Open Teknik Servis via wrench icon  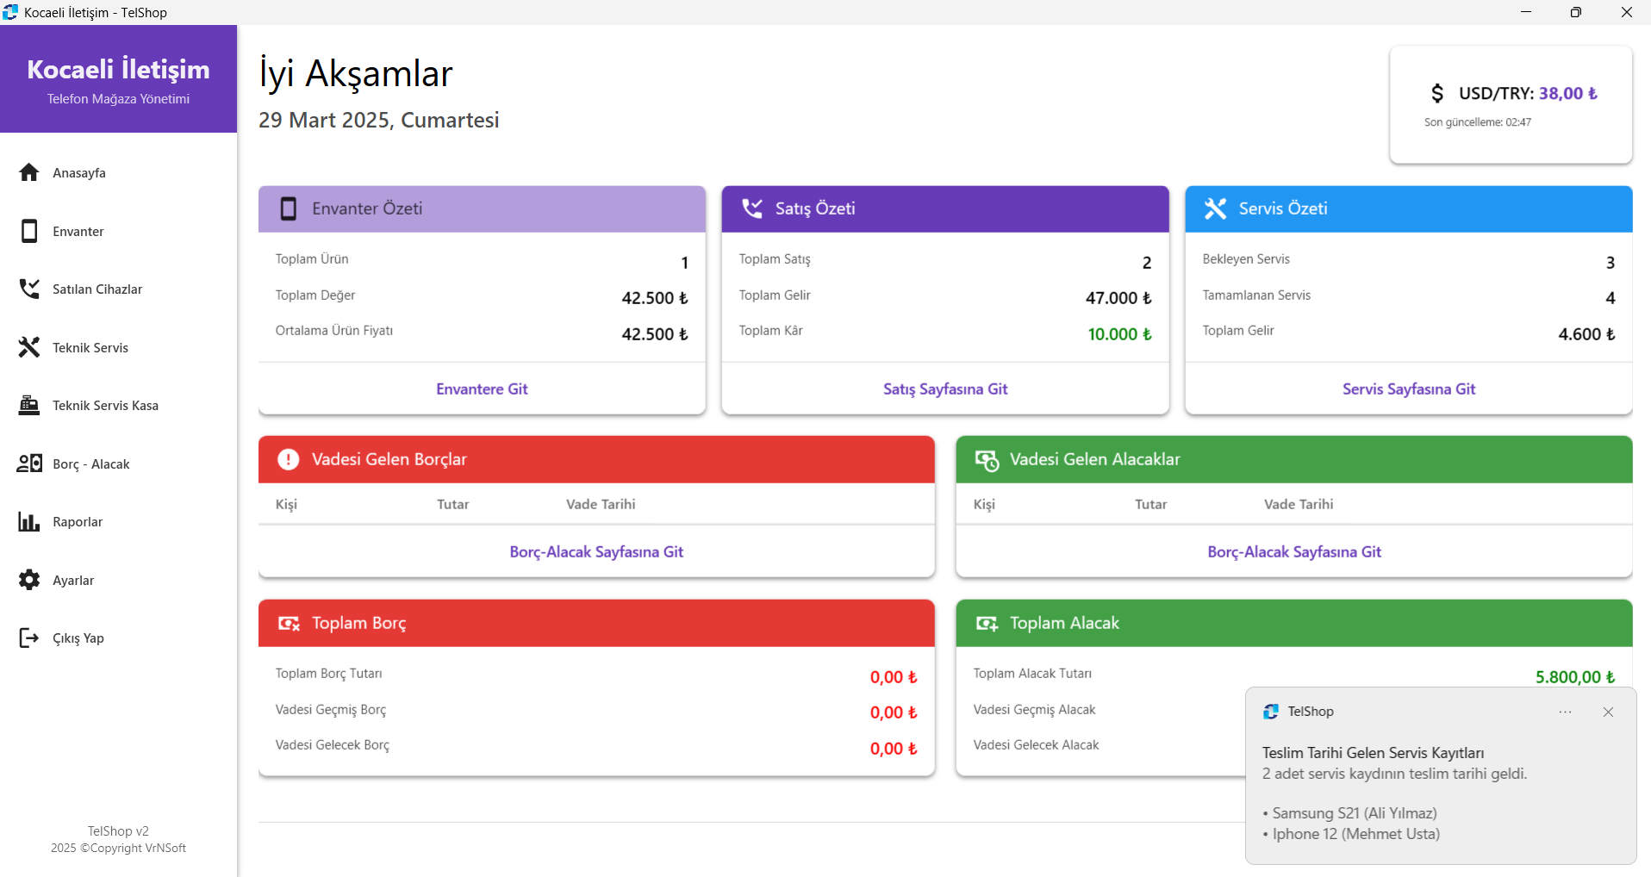[x=29, y=346]
